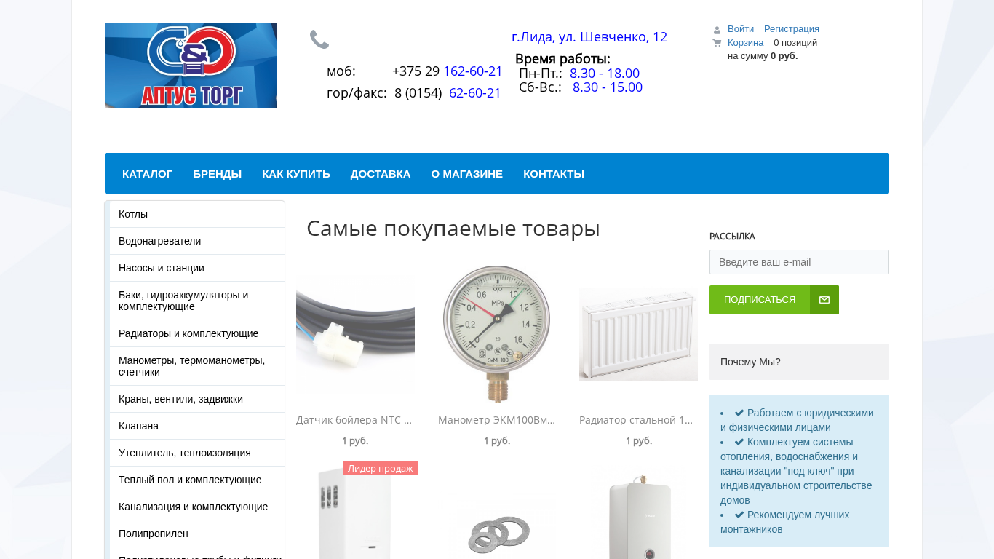
Task: Click the Войти login link
Action: point(741,29)
